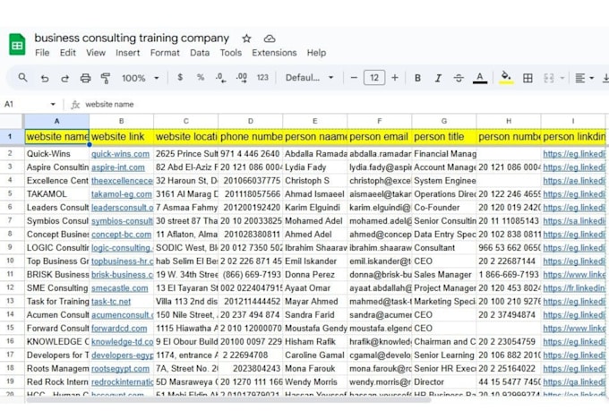
Task: Check cloud save status icon
Action: [x=270, y=39]
